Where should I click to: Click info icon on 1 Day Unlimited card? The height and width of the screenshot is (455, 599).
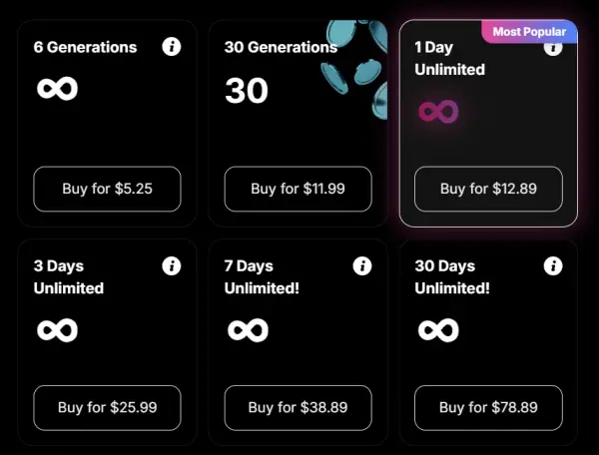click(x=553, y=49)
